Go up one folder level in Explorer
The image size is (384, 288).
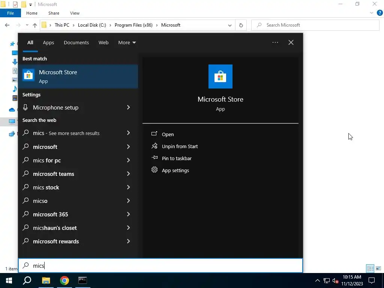pos(35,25)
